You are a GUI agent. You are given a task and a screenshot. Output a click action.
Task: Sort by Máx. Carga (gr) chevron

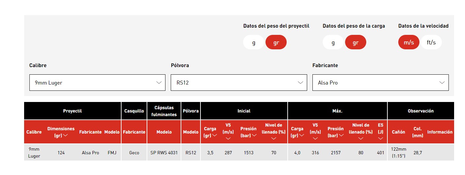[302, 135]
